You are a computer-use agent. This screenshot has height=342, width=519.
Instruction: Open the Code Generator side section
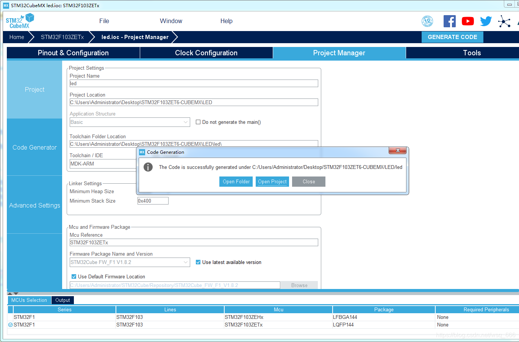point(34,147)
